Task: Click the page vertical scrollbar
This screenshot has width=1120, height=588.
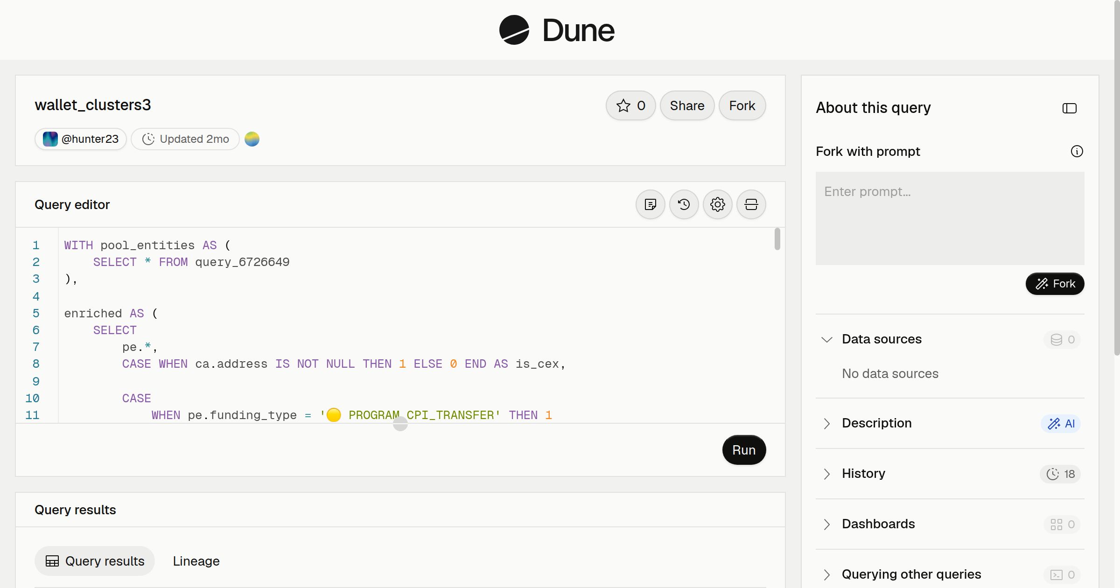Action: click(1117, 177)
